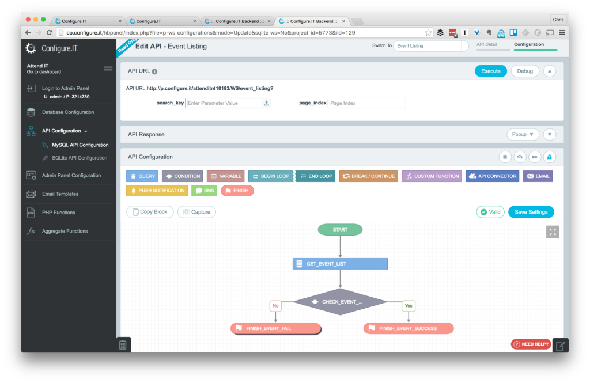Add an EMAIL block

tap(538, 176)
